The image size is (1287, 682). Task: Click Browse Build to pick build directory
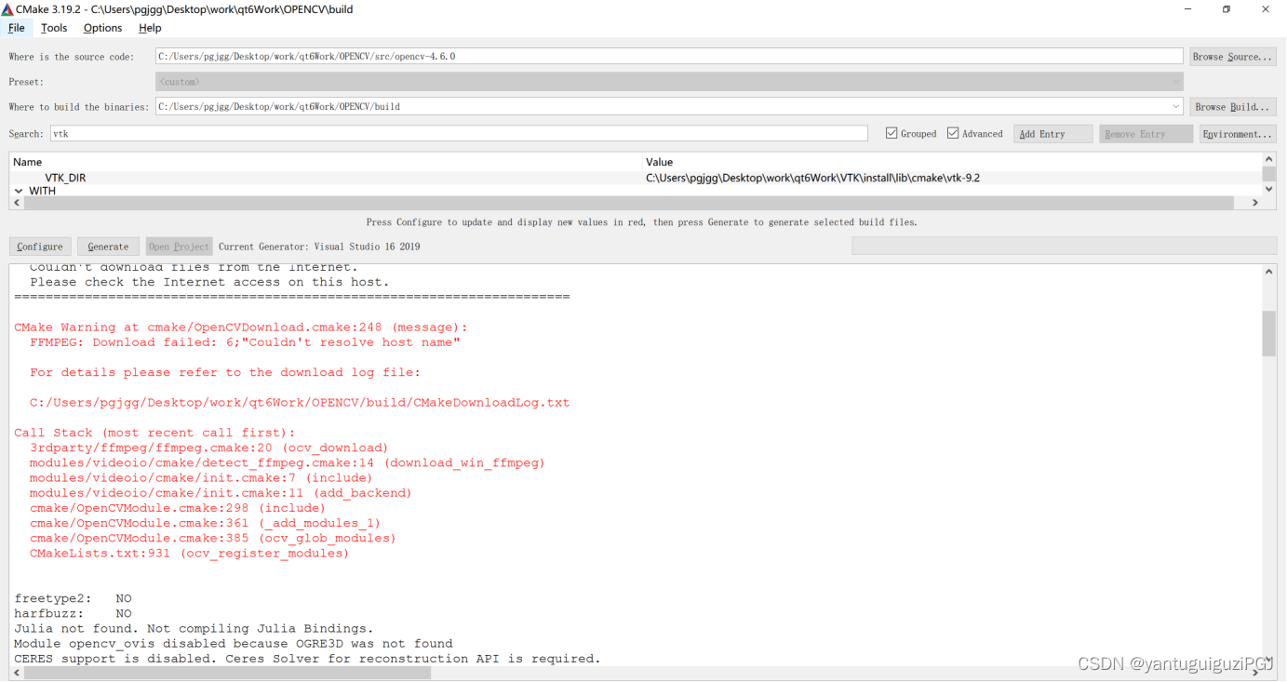(x=1232, y=106)
